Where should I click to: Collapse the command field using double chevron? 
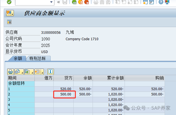pos(58,2)
